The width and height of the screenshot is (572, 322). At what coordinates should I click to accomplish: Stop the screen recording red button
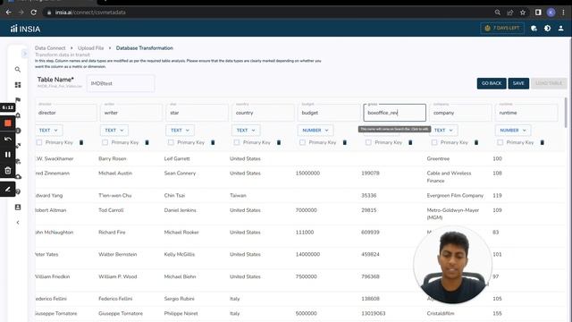click(8, 123)
